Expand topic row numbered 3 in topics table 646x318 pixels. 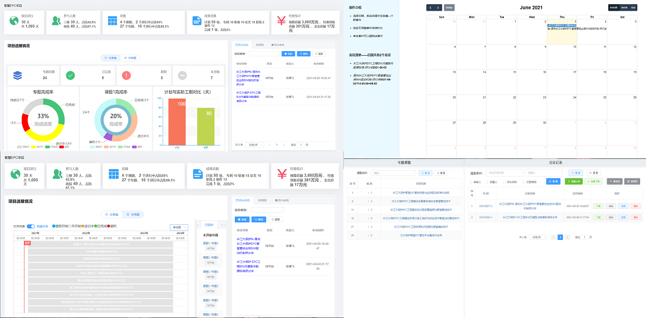tap(369, 209)
